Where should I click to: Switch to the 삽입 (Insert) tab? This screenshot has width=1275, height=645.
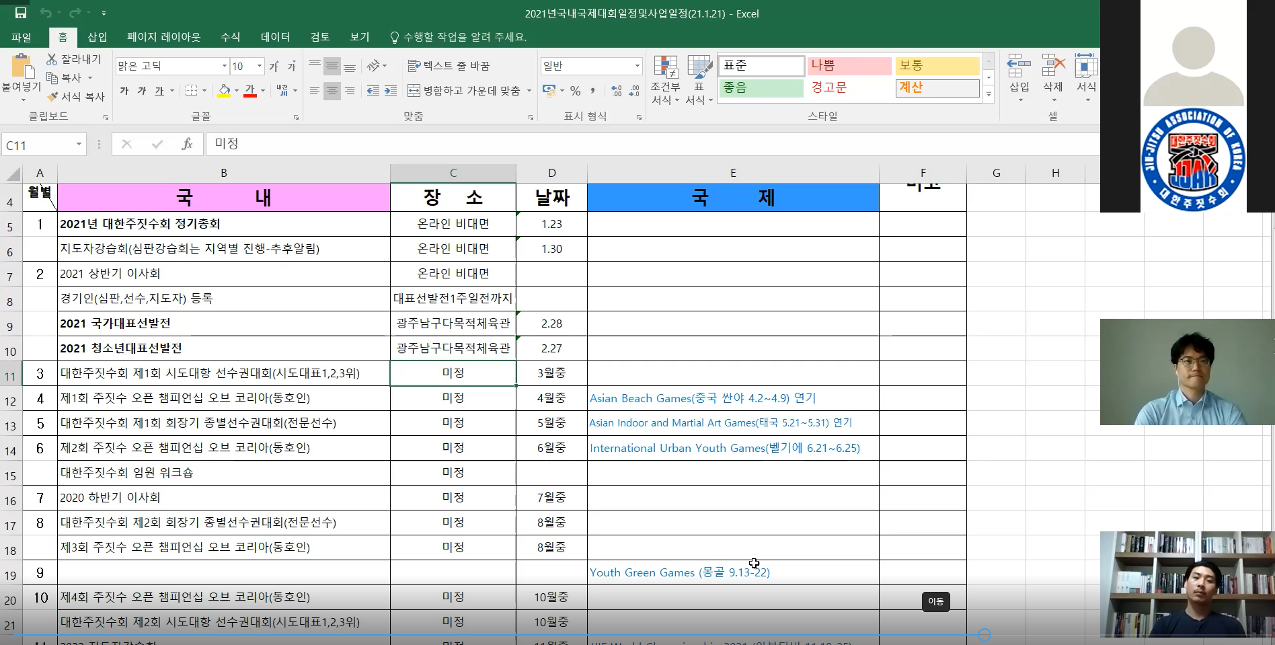(x=98, y=37)
